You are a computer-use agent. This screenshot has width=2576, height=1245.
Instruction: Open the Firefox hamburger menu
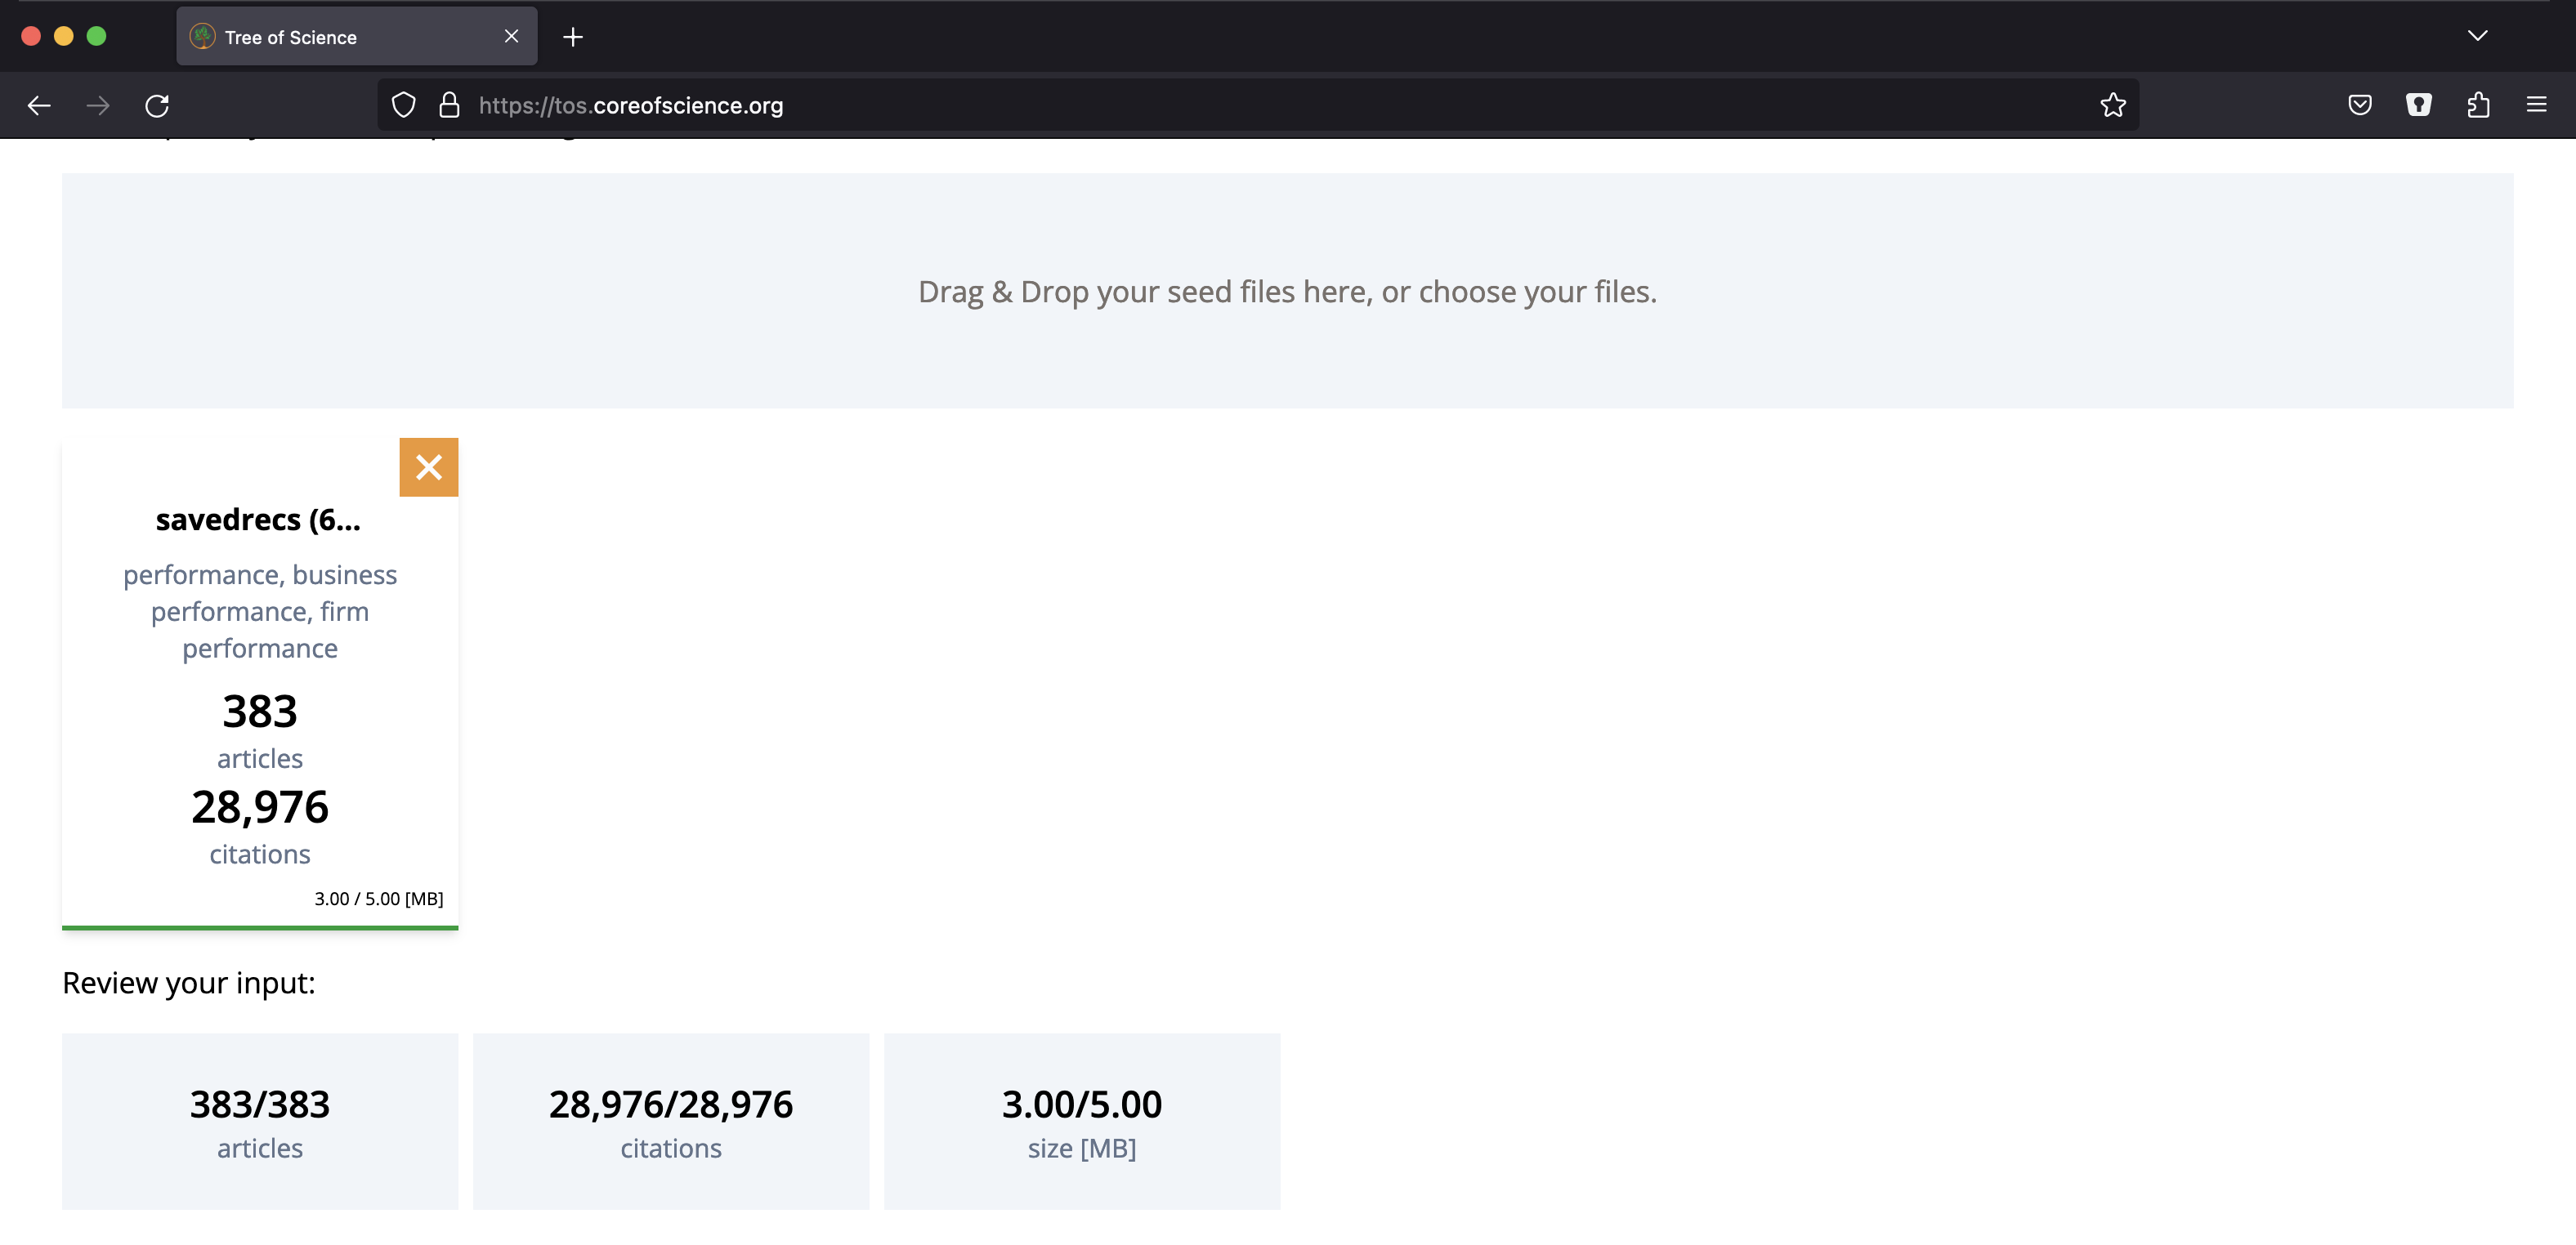(2536, 105)
